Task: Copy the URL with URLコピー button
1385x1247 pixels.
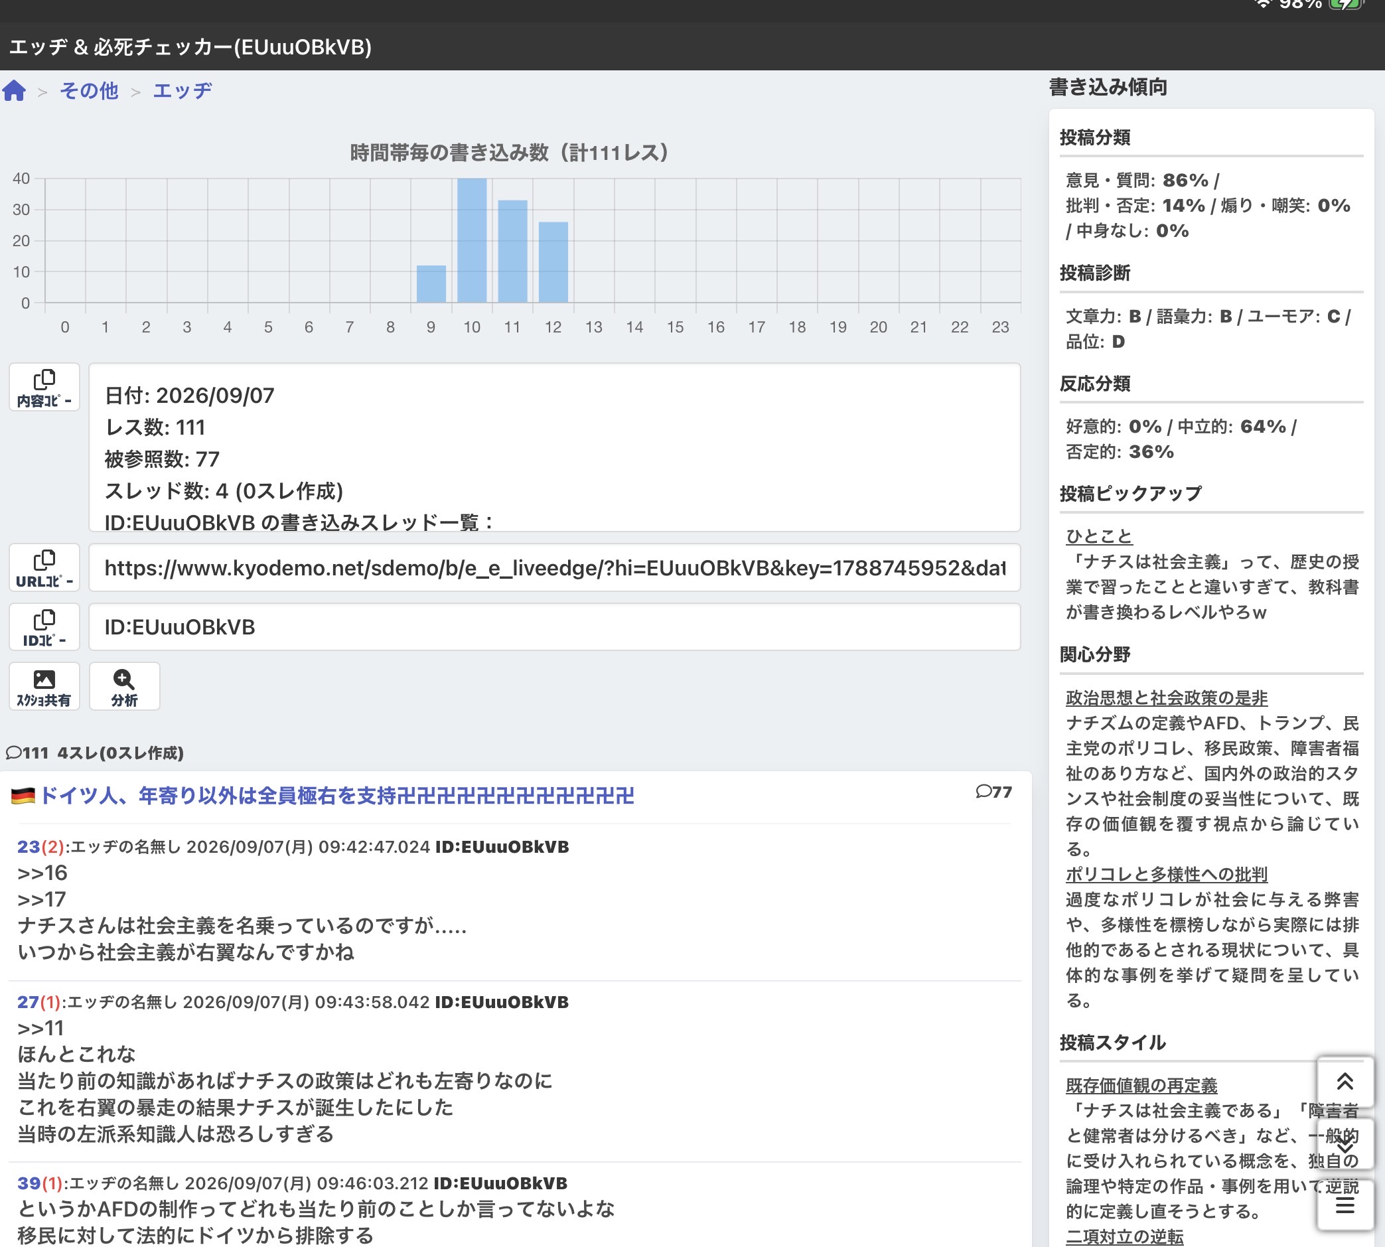Action: click(44, 568)
